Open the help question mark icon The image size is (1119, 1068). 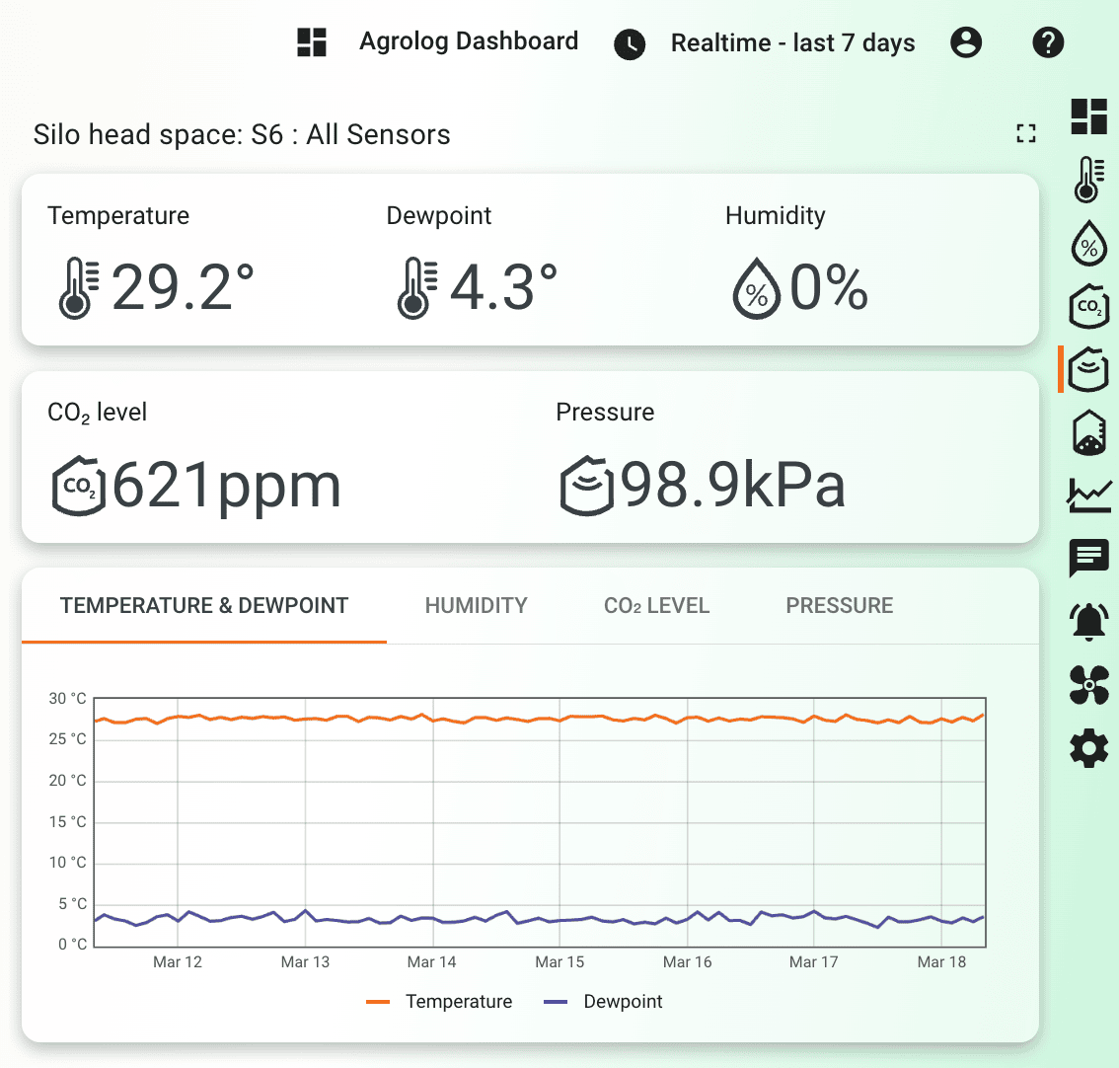1048,42
